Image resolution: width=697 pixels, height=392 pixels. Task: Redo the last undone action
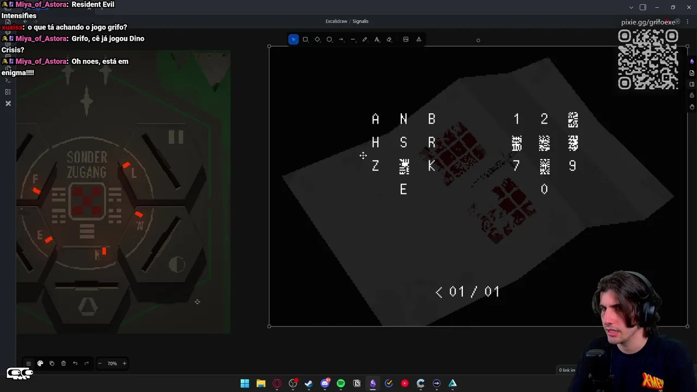point(87,363)
